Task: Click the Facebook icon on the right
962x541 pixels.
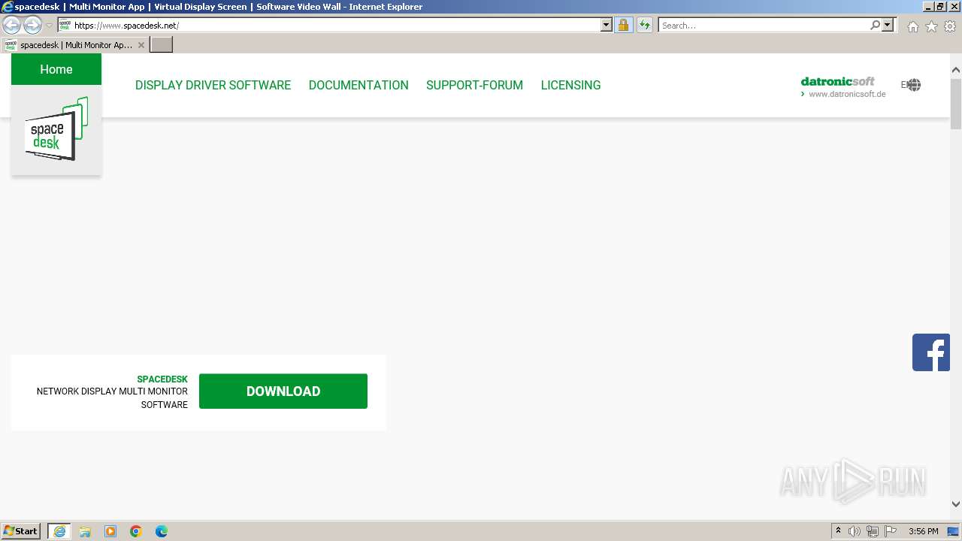Action: 931,352
